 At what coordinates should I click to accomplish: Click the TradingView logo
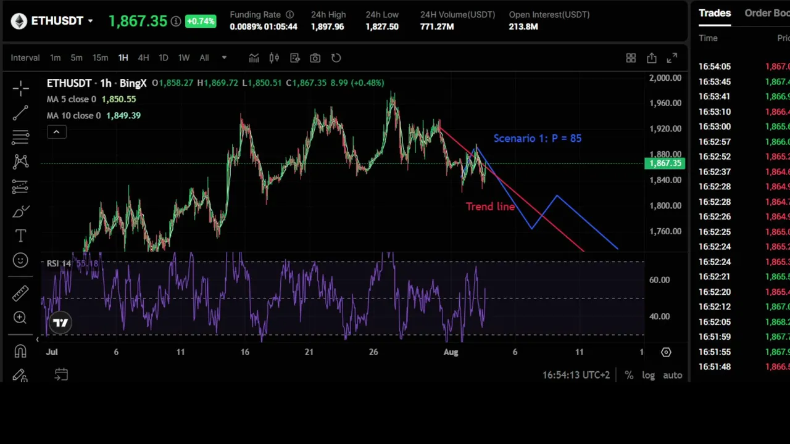coord(60,323)
